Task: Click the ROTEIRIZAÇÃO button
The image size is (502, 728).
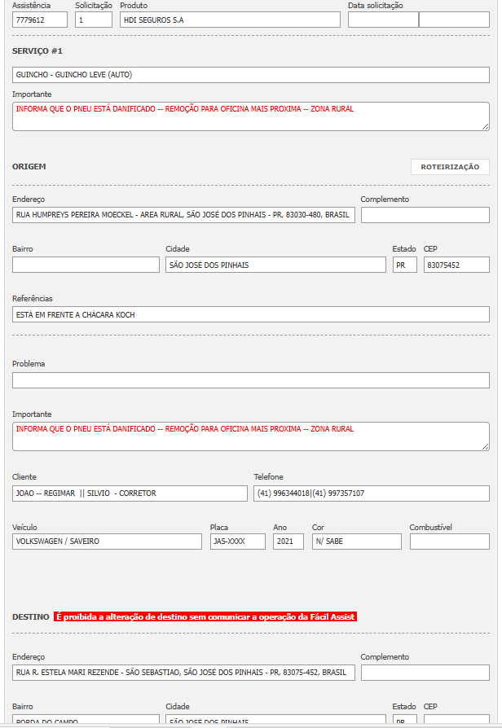Action: pyautogui.click(x=450, y=167)
